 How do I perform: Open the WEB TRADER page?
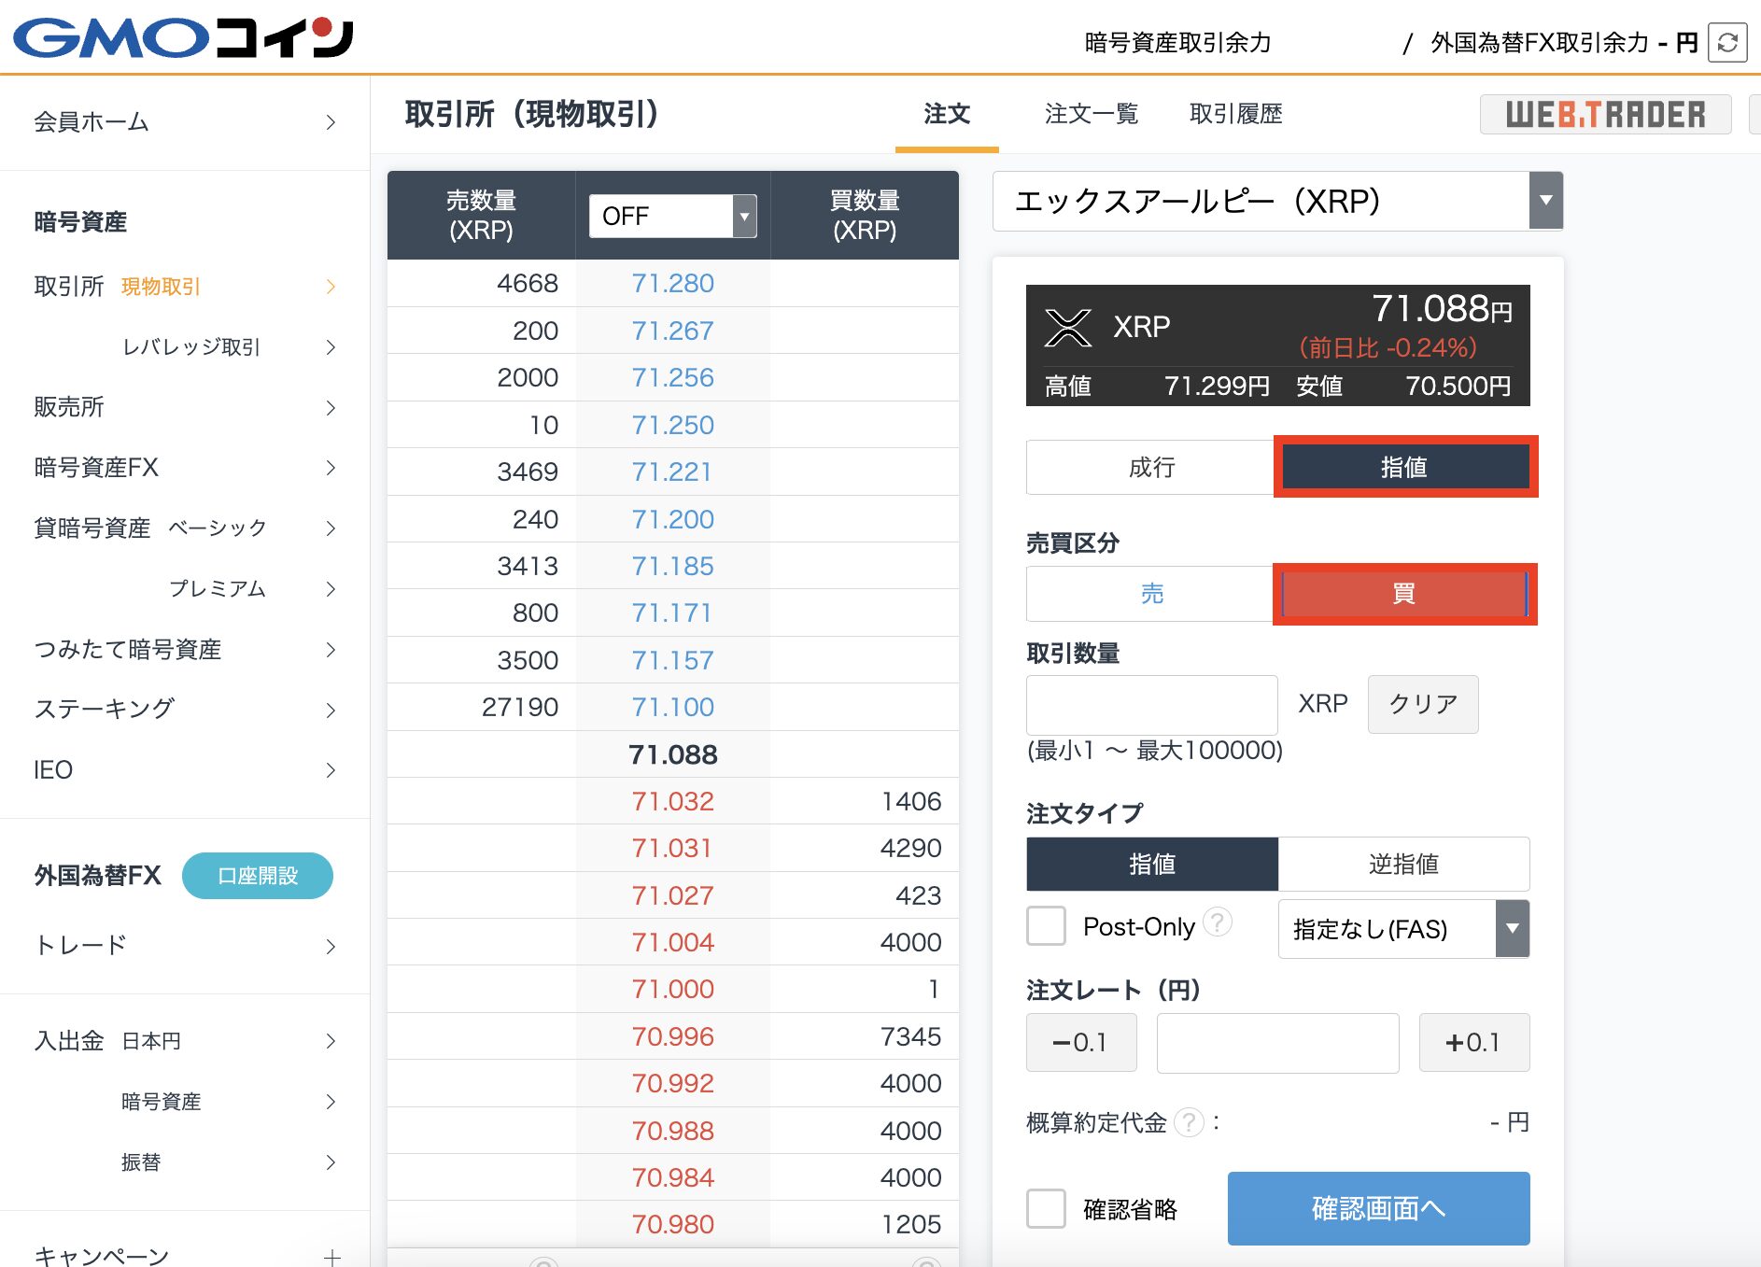[1605, 114]
